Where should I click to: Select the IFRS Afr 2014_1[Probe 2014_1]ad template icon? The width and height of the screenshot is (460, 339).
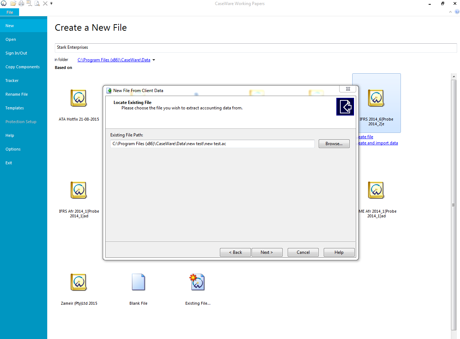pos(78,190)
